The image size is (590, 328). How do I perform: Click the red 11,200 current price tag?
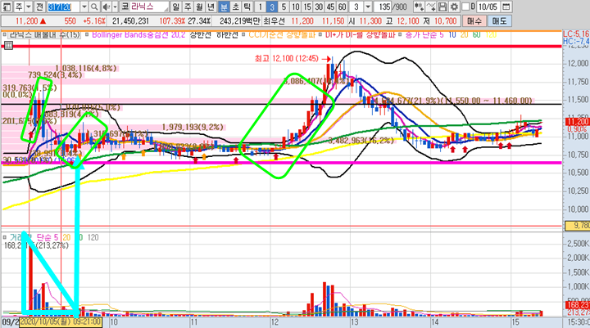[x=578, y=122]
